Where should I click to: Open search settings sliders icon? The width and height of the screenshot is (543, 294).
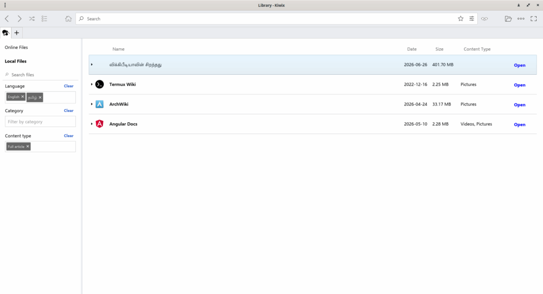[471, 19]
